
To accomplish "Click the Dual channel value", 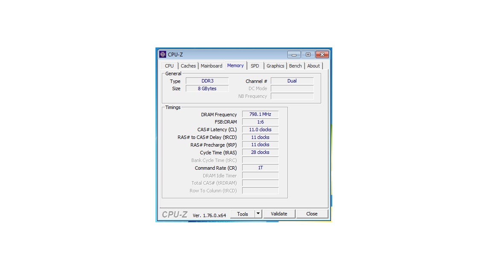I will pyautogui.click(x=292, y=81).
